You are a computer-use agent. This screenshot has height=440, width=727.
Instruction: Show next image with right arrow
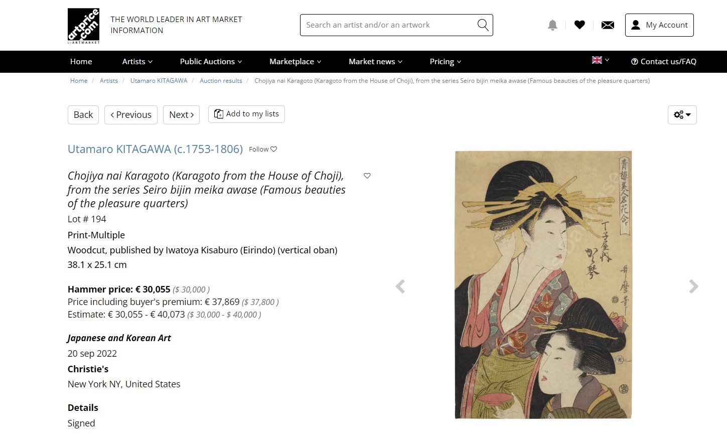(x=693, y=286)
